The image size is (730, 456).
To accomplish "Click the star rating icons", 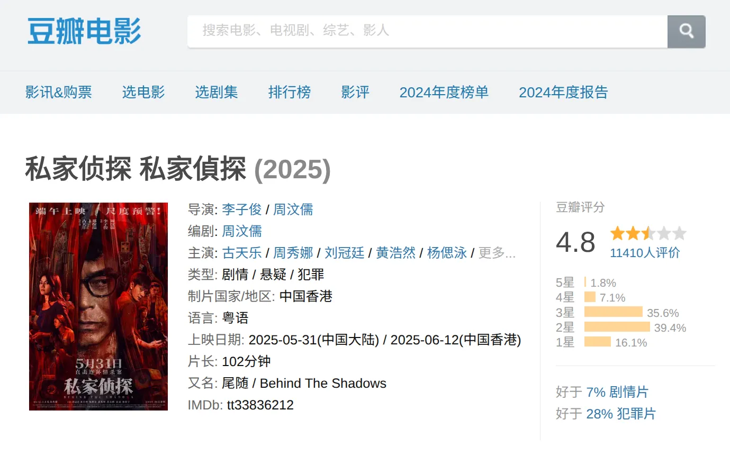I will point(648,233).
